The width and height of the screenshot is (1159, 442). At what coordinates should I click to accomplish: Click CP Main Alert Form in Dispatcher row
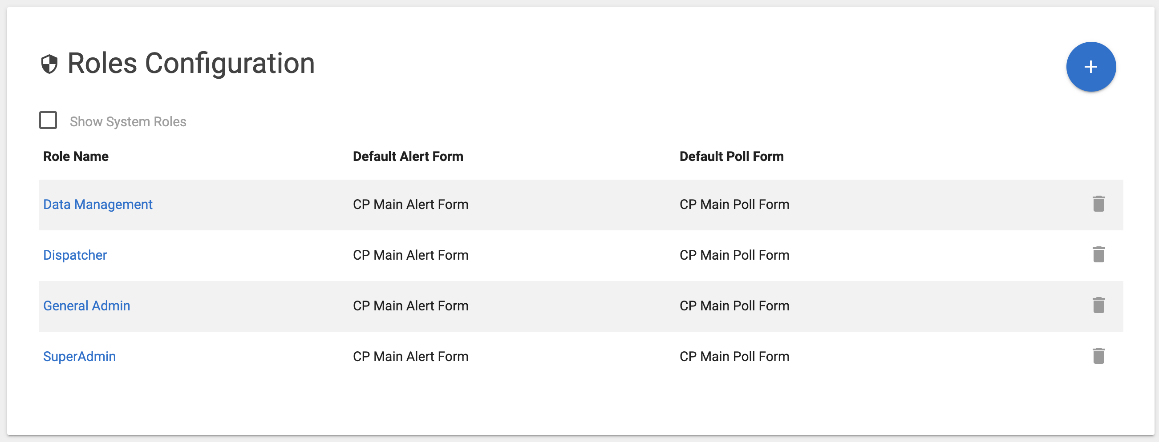(x=410, y=255)
